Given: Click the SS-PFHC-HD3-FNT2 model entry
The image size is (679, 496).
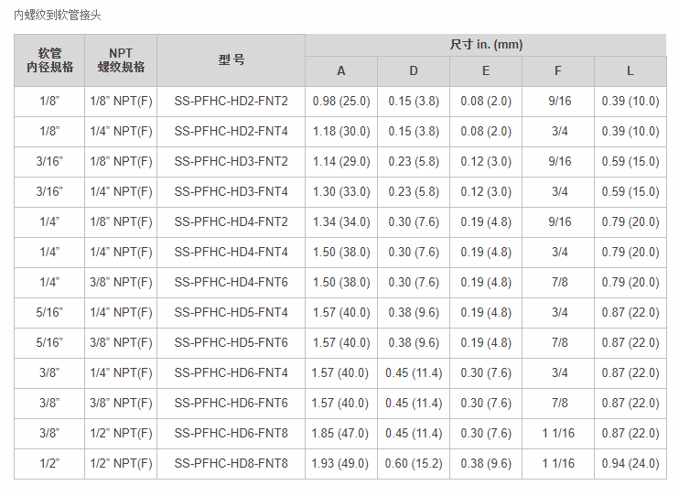Looking at the screenshot, I should coord(231,162).
